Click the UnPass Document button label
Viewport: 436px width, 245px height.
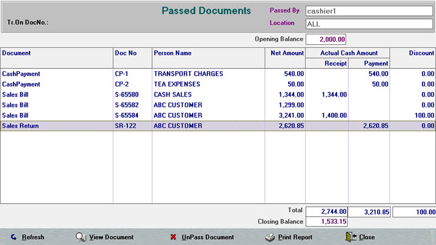pyautogui.click(x=208, y=237)
